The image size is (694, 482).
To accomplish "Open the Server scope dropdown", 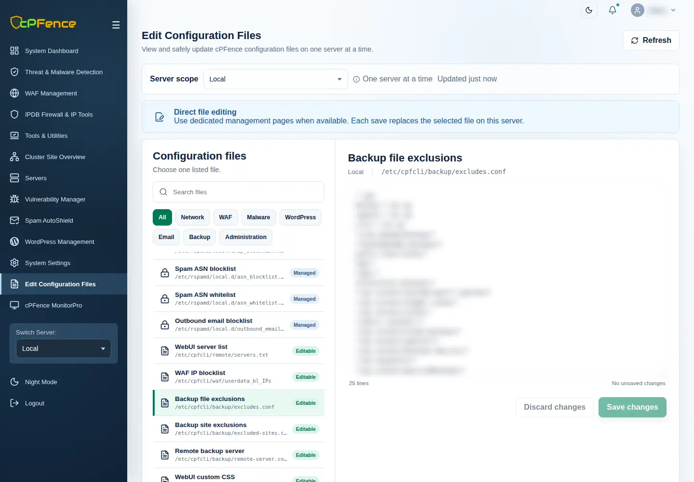I will 276,79.
